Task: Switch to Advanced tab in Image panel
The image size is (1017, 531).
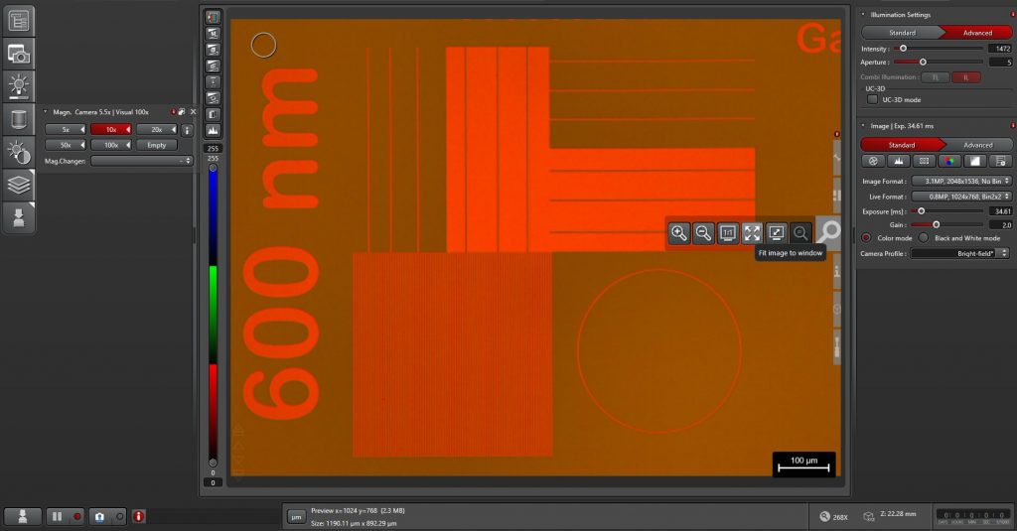Action: (x=977, y=145)
